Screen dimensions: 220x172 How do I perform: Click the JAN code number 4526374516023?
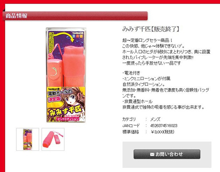[164, 126]
